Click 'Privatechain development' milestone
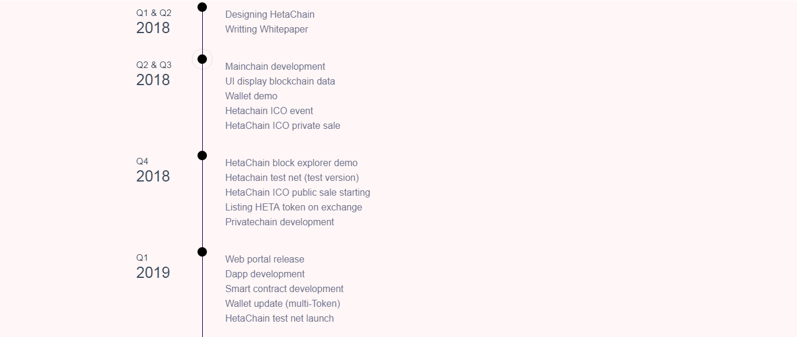Image resolution: width=797 pixels, height=337 pixels. click(280, 222)
